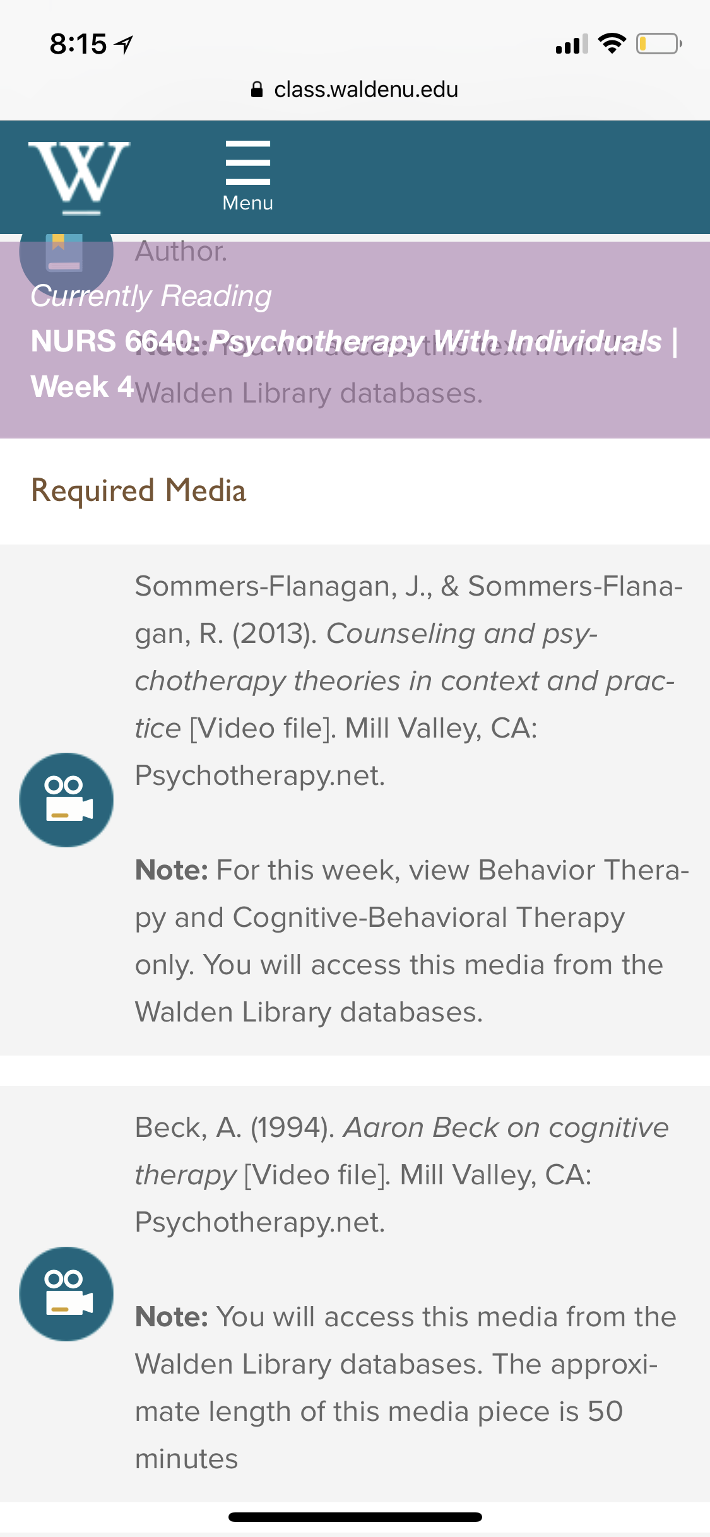The width and height of the screenshot is (710, 1537).
Task: Tap the location arrow near the time
Action: tap(124, 44)
